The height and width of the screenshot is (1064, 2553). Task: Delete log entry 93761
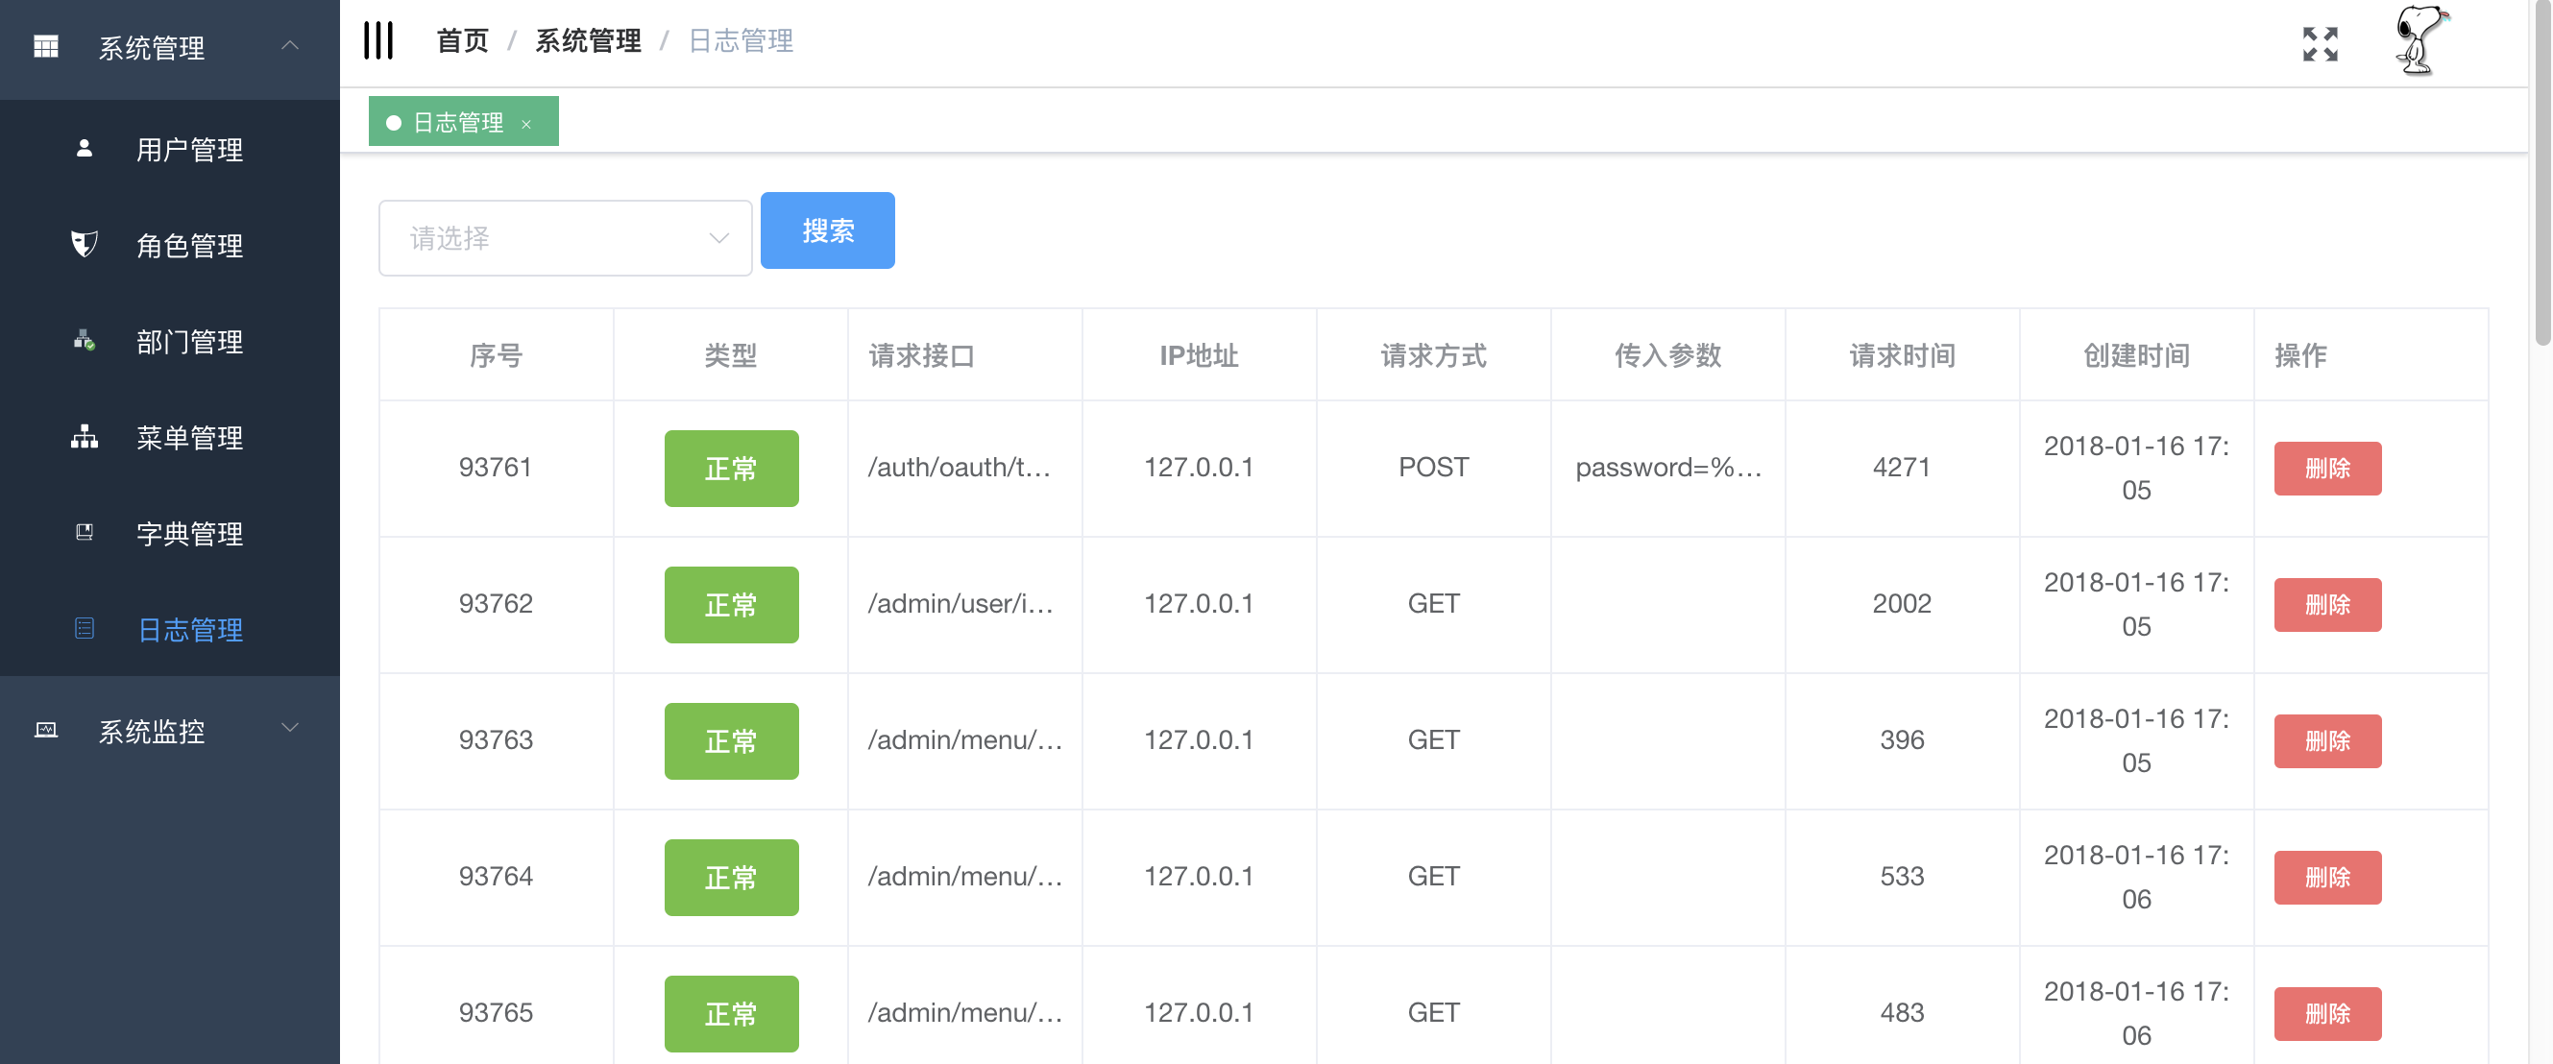(x=2326, y=468)
